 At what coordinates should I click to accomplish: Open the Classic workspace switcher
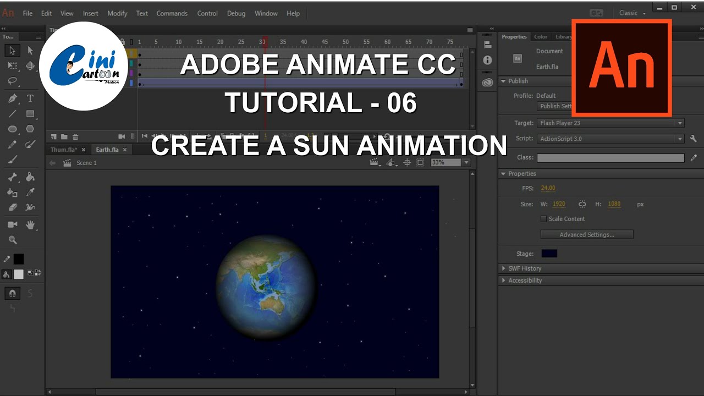click(x=632, y=13)
